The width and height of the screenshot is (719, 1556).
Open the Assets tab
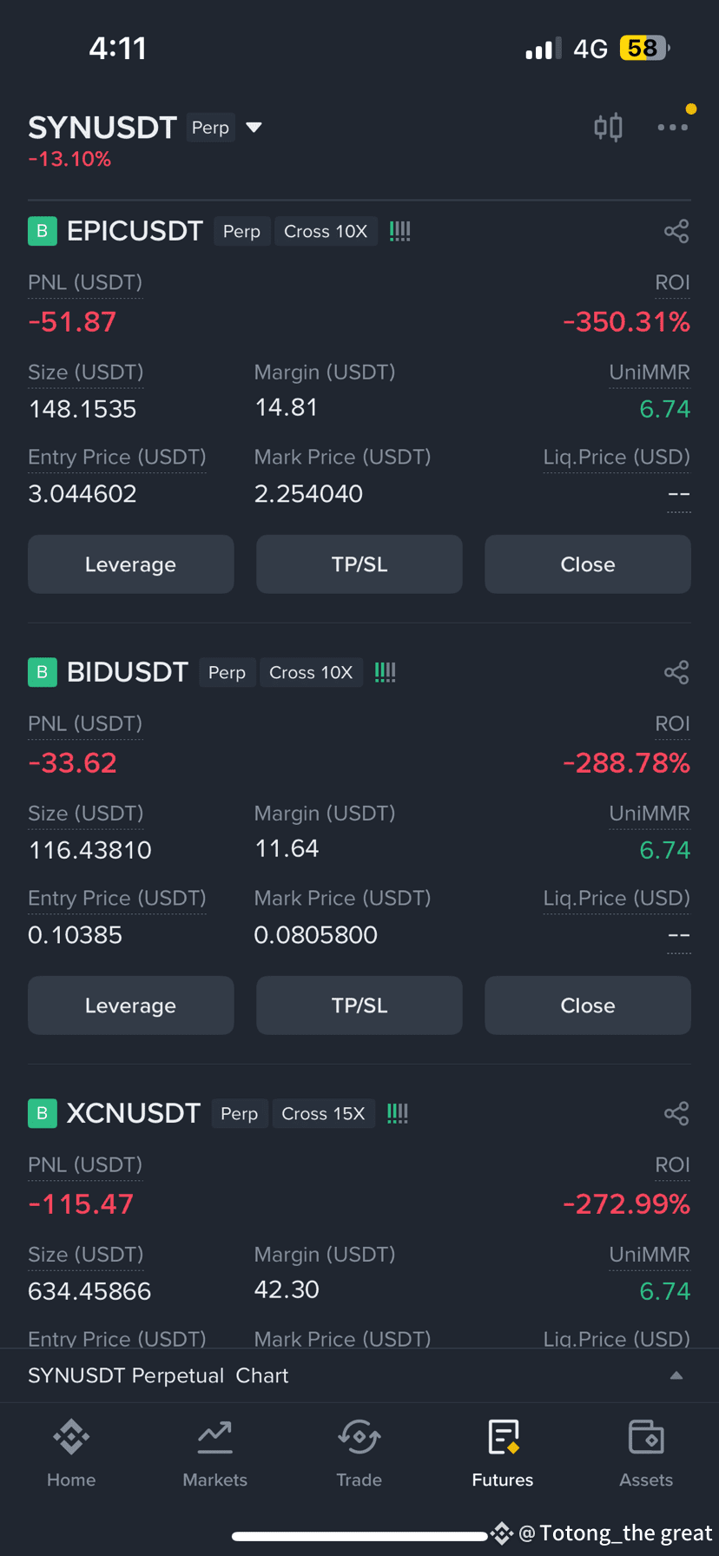646,1454
